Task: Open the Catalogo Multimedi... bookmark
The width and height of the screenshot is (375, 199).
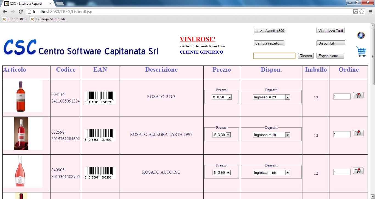Action: pos(49,19)
